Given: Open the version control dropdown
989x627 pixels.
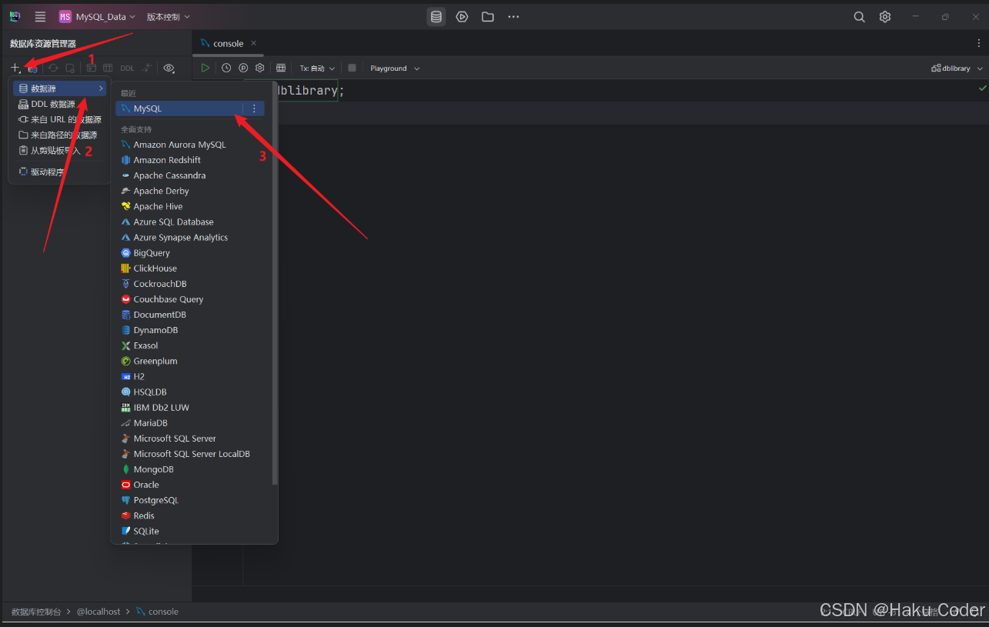Looking at the screenshot, I should 168,17.
